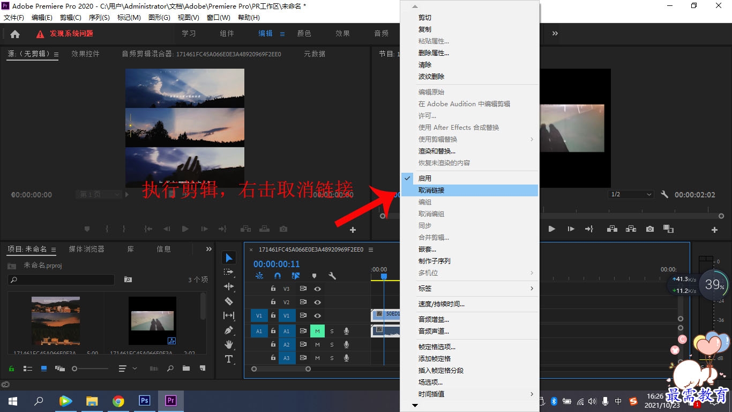
Task: Open Project panel menu icon
Action: [x=54, y=249]
